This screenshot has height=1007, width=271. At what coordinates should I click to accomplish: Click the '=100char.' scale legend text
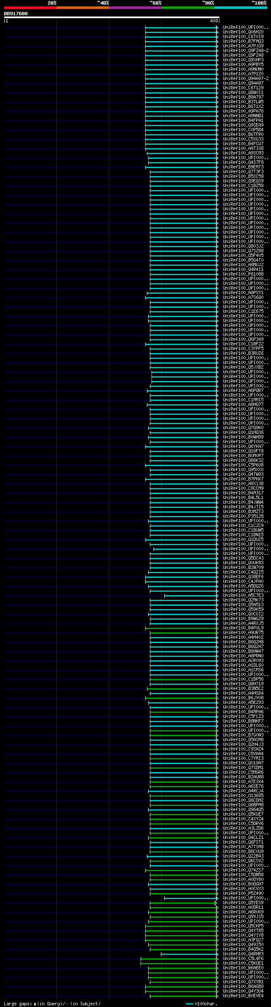pyautogui.click(x=206, y=1004)
